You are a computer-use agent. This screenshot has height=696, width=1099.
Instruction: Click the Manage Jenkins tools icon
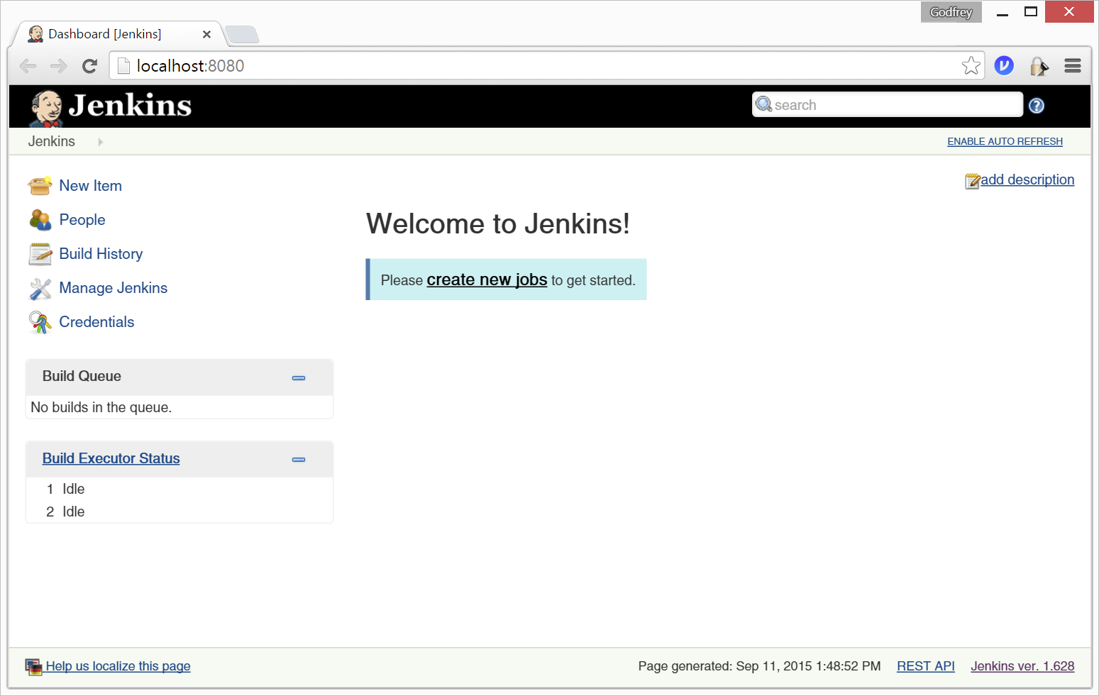[40, 288]
